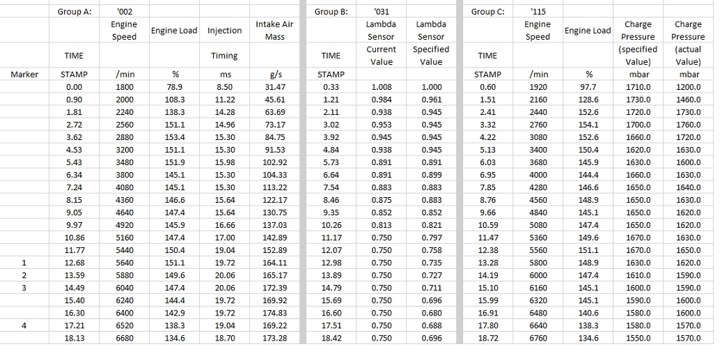Viewport: 722px width, 356px height.
Task: Select the 'Group C:' label cell
Action: [x=487, y=12]
